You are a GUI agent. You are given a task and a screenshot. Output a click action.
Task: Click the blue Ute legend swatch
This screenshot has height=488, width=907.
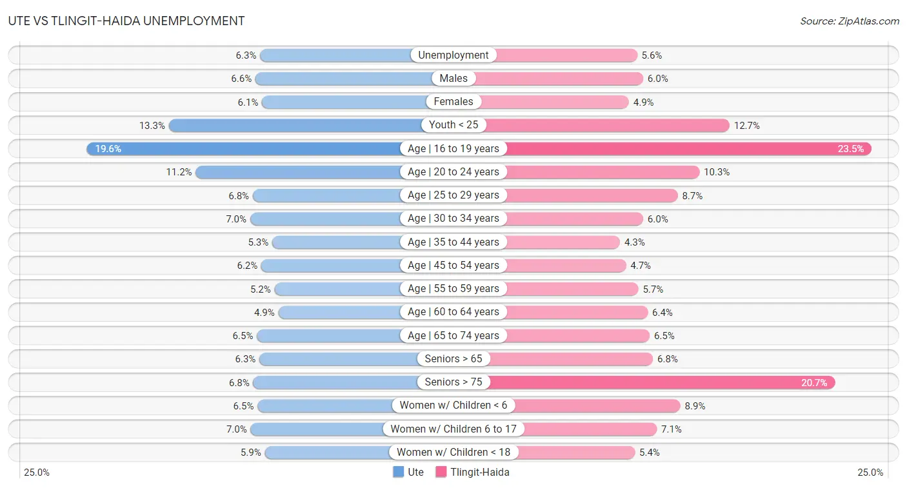tap(398, 472)
